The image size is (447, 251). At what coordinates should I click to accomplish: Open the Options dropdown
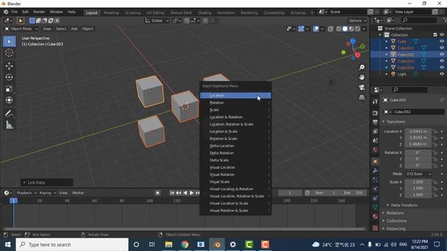pyautogui.click(x=357, y=20)
